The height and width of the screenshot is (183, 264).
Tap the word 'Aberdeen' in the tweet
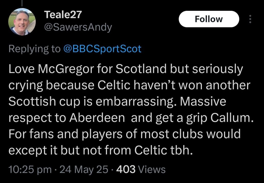coord(97,118)
